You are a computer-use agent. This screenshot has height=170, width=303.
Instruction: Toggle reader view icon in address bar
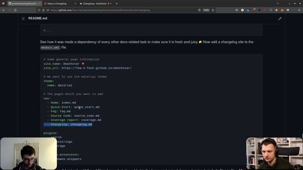[199, 10]
